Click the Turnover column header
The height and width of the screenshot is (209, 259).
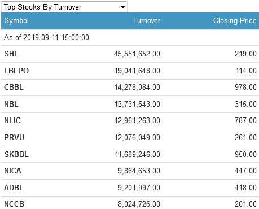pos(147,20)
